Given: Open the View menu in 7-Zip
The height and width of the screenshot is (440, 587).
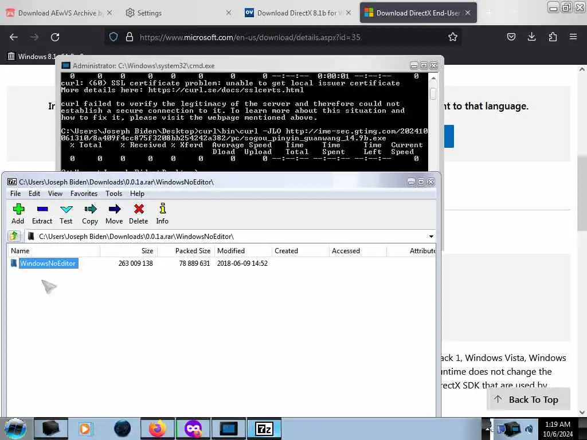Looking at the screenshot, I should click(55, 194).
